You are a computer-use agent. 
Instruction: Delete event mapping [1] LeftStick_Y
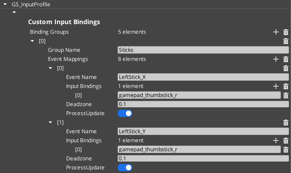(286, 123)
